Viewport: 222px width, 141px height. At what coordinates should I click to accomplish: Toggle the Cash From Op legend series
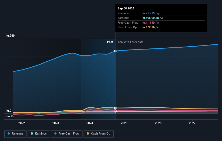pyautogui.click(x=98, y=134)
